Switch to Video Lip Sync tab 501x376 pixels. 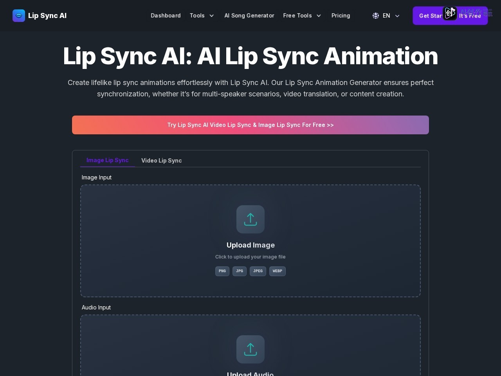click(x=162, y=161)
